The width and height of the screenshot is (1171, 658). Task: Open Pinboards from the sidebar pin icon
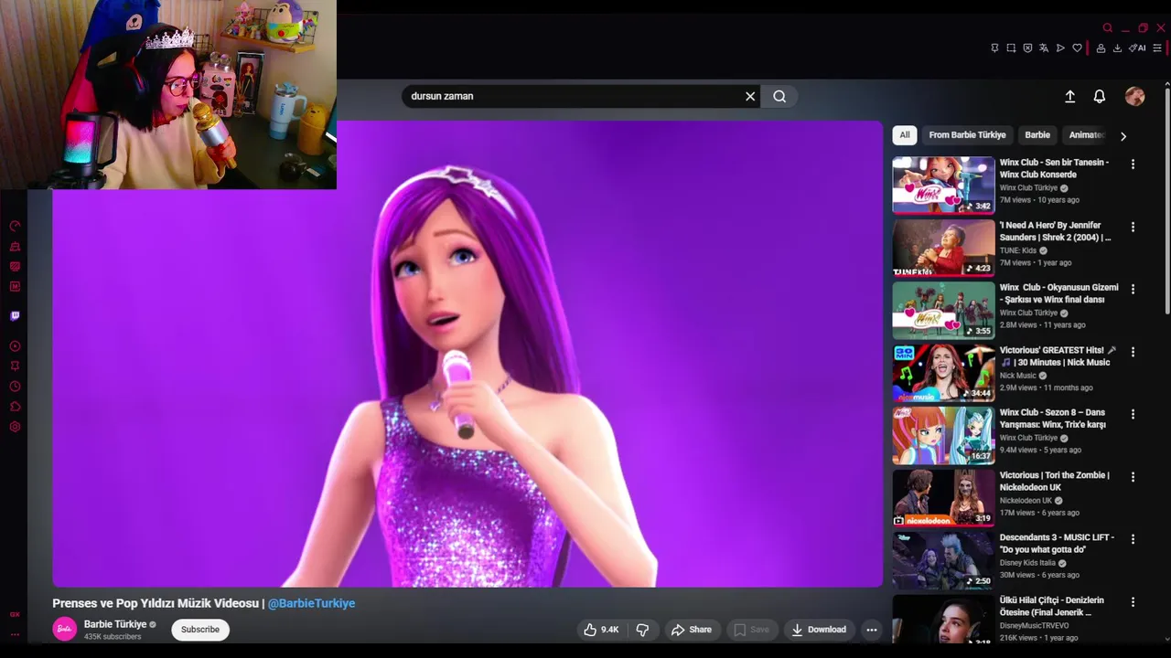[x=15, y=366]
